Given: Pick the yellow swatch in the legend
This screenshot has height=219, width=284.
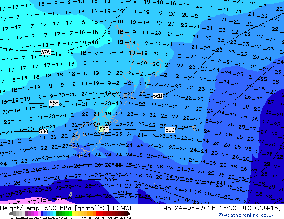Looking at the screenshot, I should tap(73, 214).
